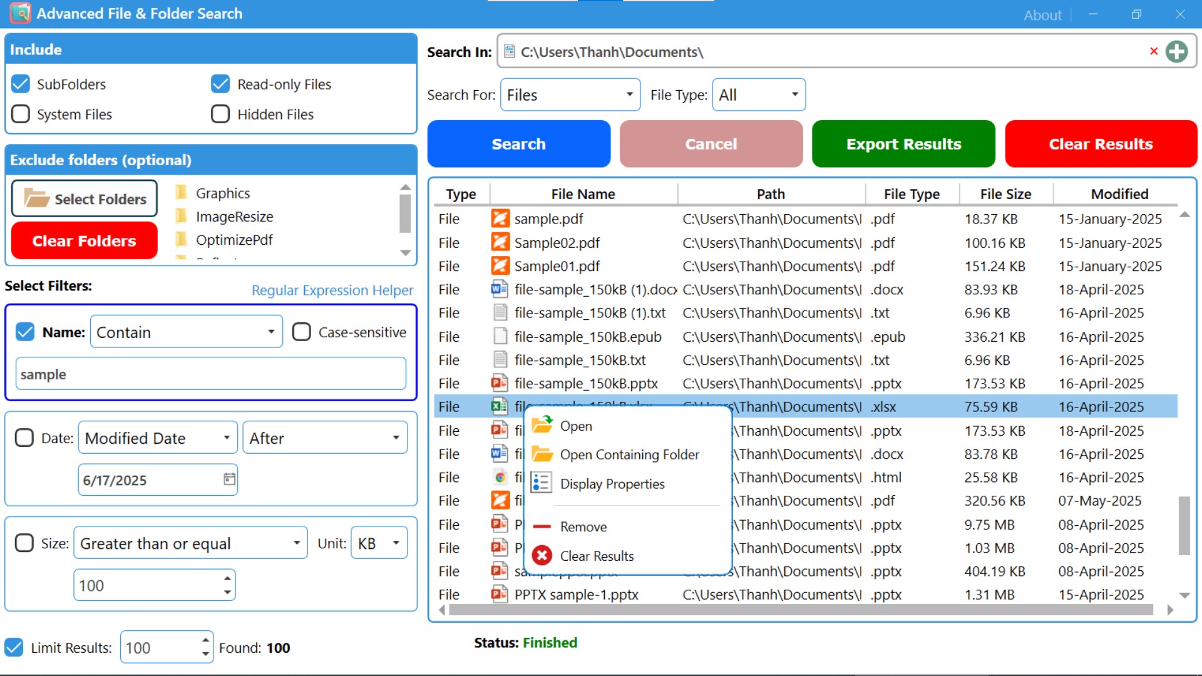Open the Name Contain dropdown
The image size is (1202, 676).
(x=187, y=332)
